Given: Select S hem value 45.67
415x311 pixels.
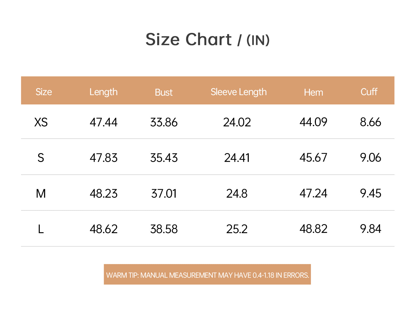Looking at the screenshot, I should (x=313, y=157).
